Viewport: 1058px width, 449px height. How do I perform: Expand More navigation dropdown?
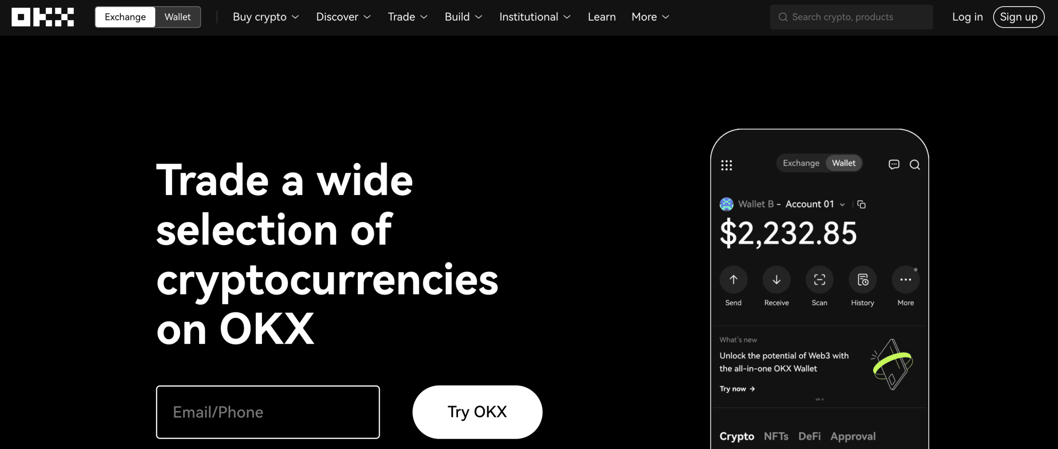click(x=650, y=17)
